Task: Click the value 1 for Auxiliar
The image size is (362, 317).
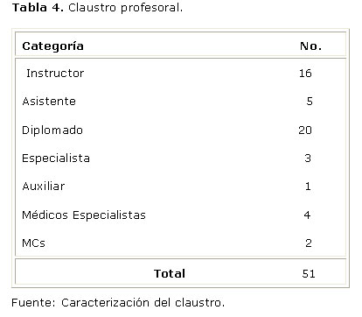Action: click(x=308, y=187)
